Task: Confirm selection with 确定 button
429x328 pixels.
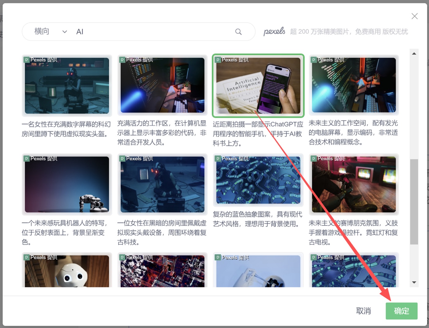Action: tap(401, 311)
